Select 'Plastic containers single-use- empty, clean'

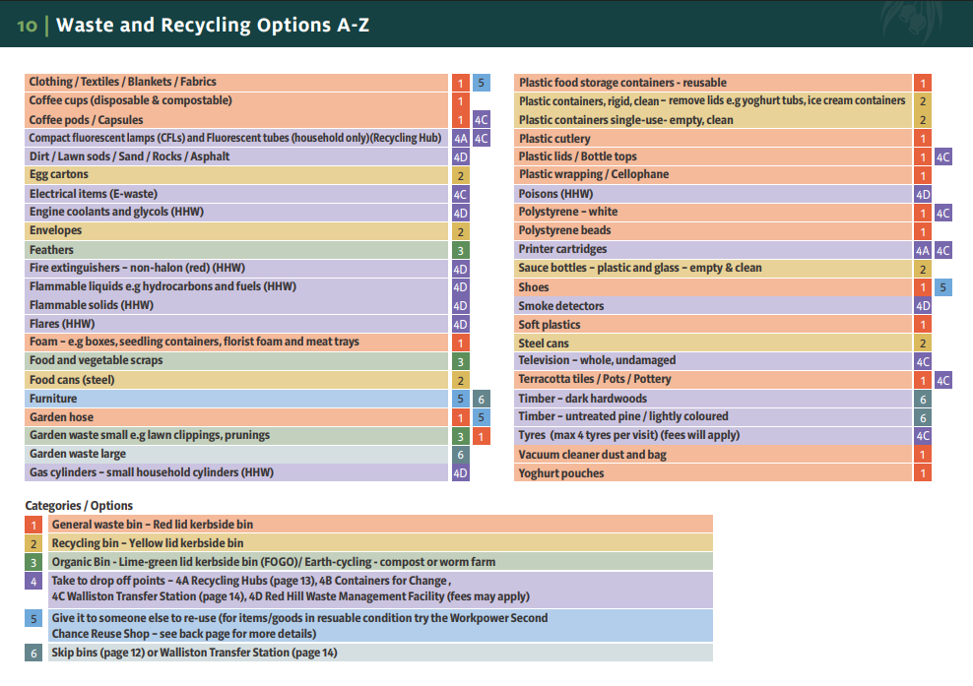click(712, 120)
